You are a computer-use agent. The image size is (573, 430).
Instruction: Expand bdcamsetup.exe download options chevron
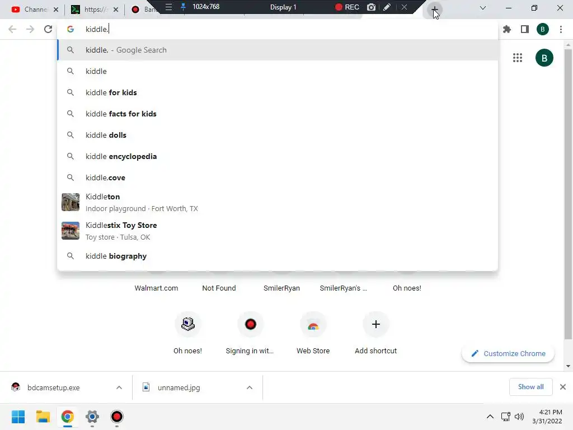[x=119, y=387]
